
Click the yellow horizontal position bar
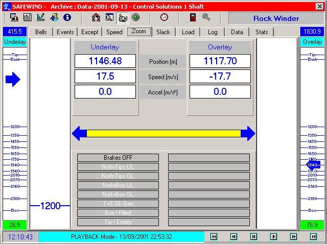pos(163,134)
